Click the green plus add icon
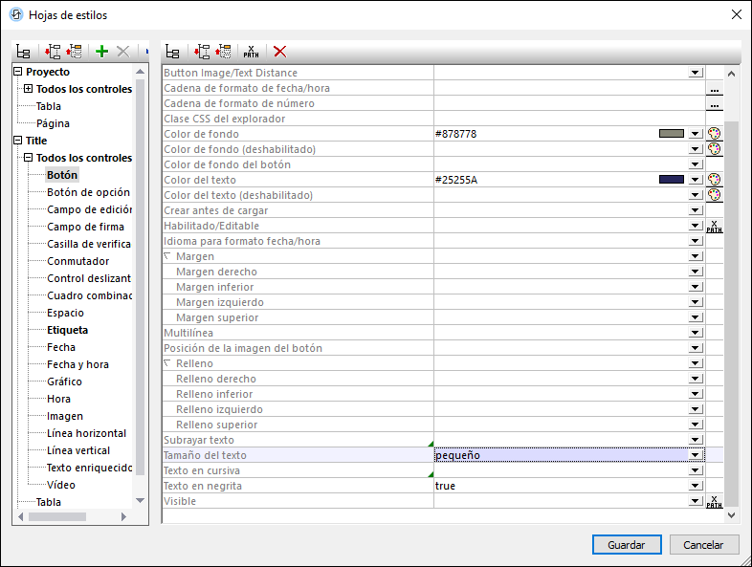 click(x=101, y=52)
